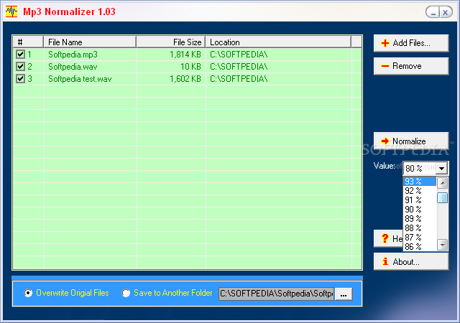This screenshot has width=460, height=323.
Task: Choose 87 % in the value list
Action: pos(420,238)
